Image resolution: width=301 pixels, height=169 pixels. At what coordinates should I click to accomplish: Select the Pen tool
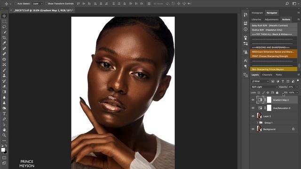(4, 119)
